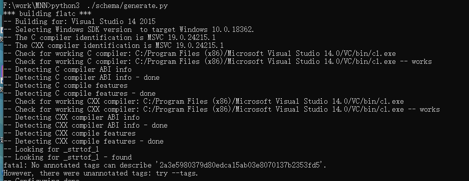Click the CXX compiler check line ending "works"

[x=221, y=109]
